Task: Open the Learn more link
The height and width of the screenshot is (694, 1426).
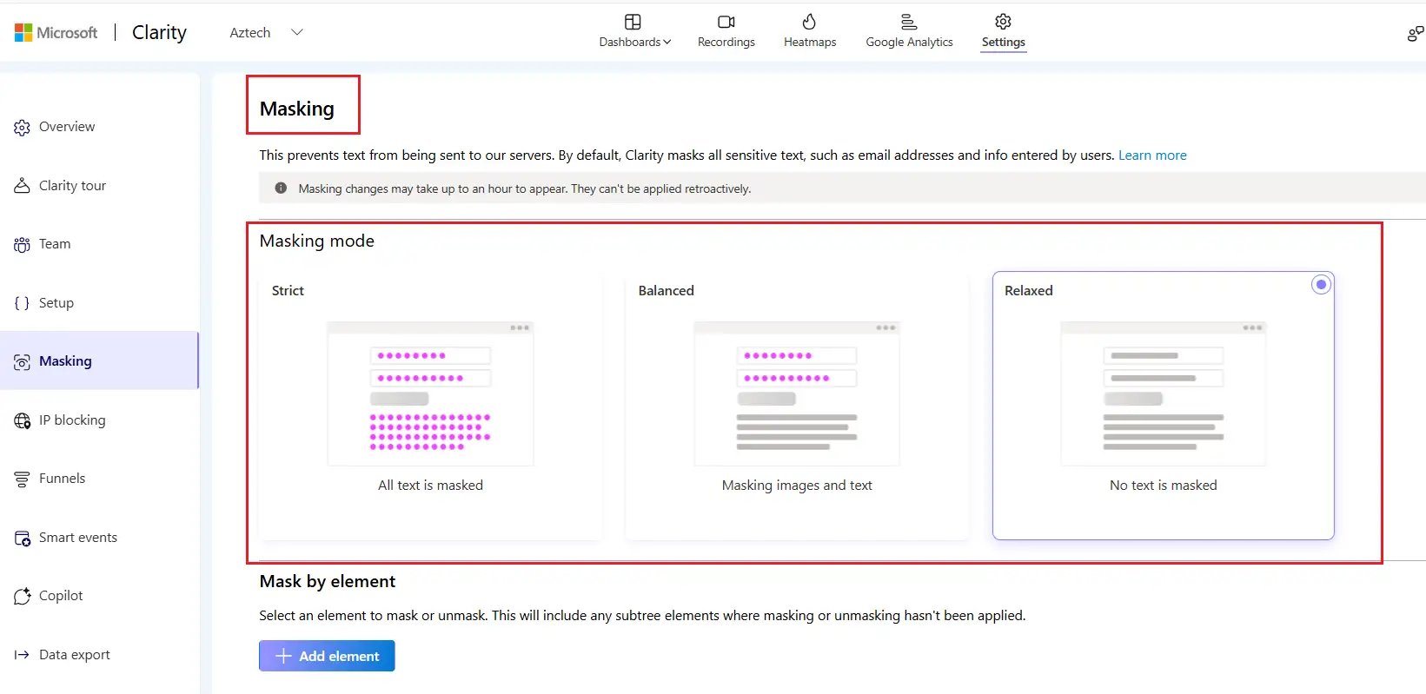Action: pos(1152,155)
